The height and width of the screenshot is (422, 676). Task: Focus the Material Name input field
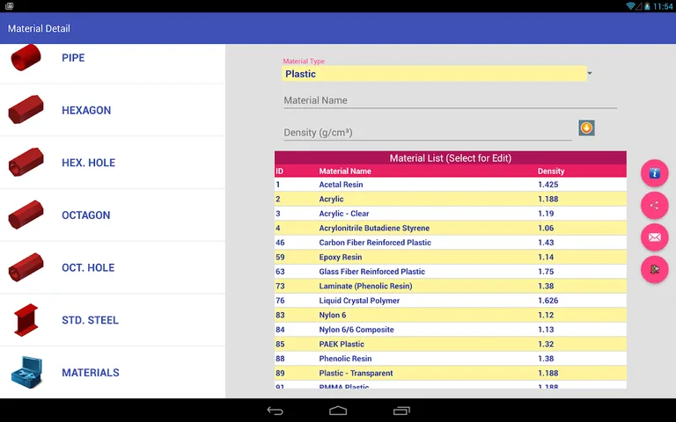point(450,100)
